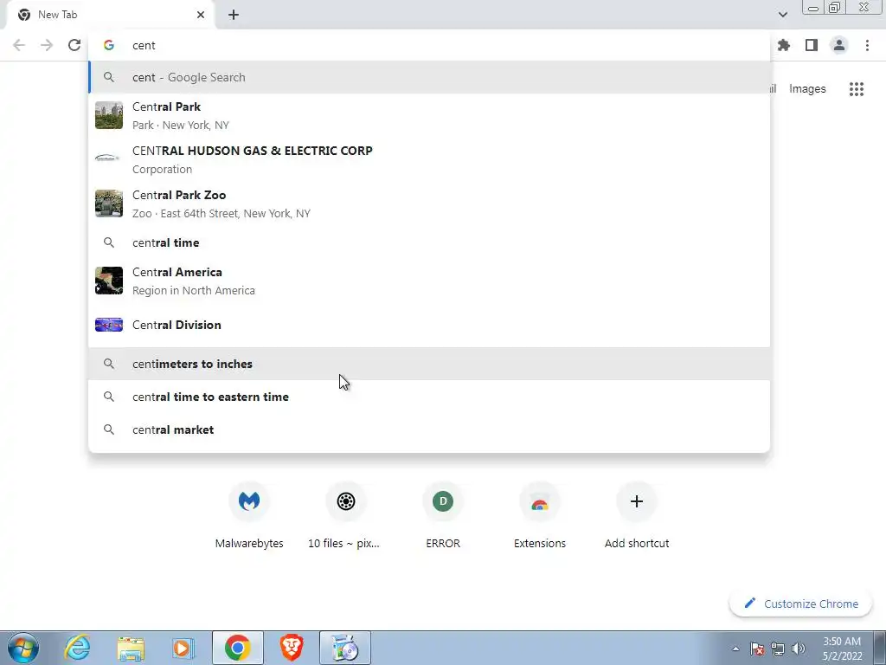This screenshot has height=665, width=886.
Task: Toggle the side panel icon
Action: [812, 45]
